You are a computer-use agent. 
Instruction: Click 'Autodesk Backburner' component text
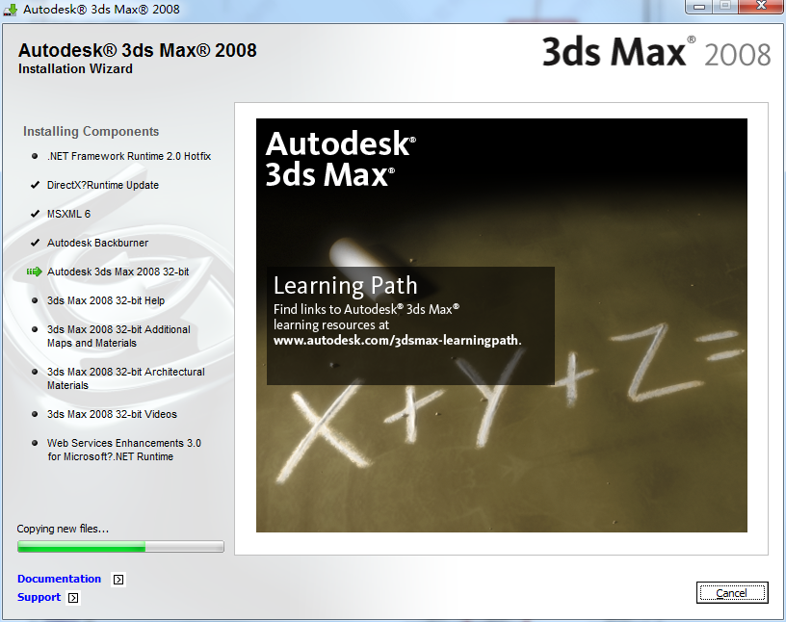pyautogui.click(x=97, y=243)
